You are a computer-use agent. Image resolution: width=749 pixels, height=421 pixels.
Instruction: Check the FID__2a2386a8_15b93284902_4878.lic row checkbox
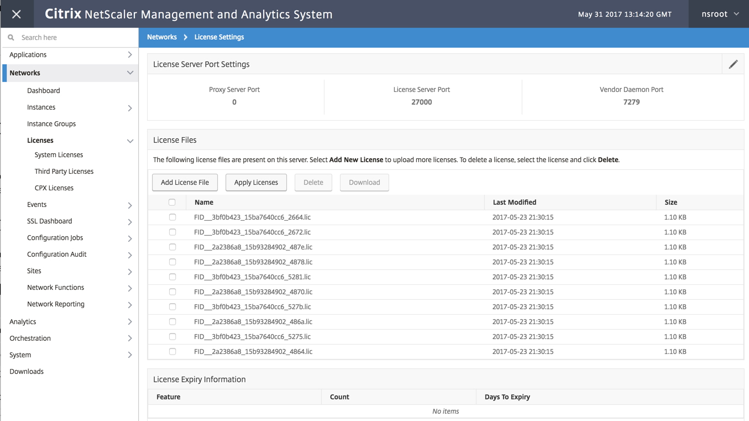172,262
